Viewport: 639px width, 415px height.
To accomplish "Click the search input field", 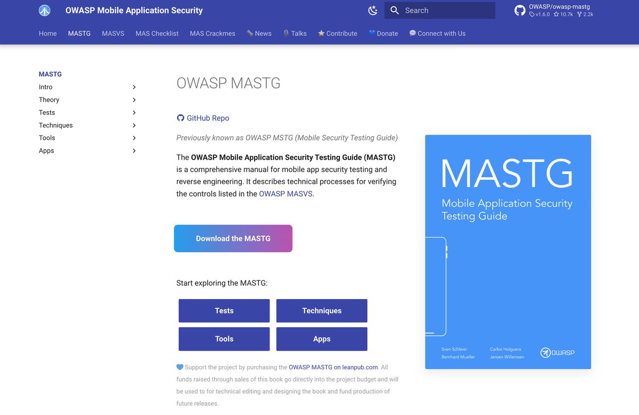I will 440,11.
